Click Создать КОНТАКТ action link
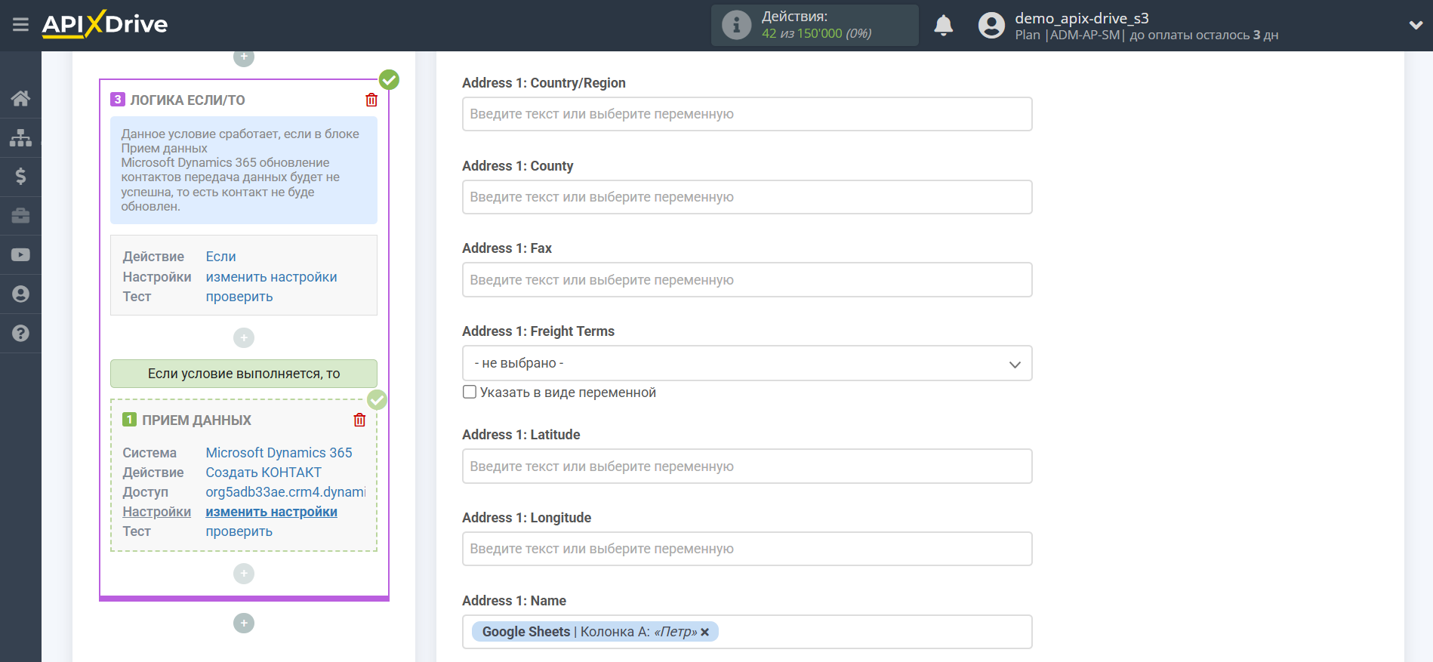This screenshot has height=662, width=1433. click(263, 473)
